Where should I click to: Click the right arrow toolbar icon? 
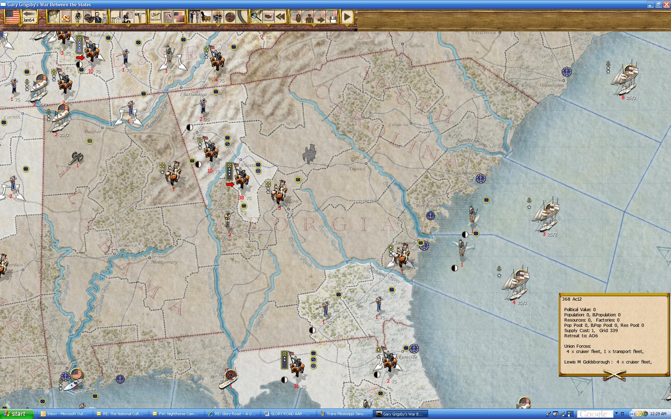tap(319, 16)
